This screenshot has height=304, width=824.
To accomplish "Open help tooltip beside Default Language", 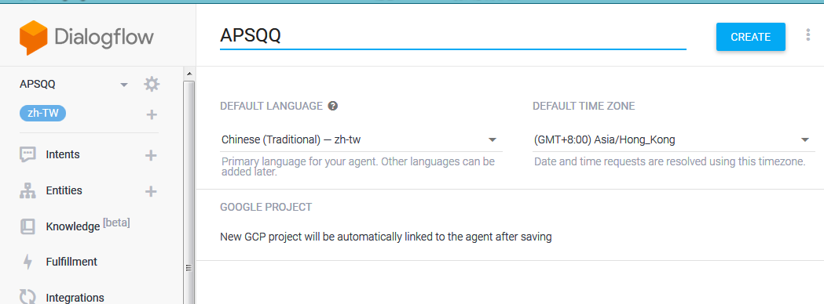I will [332, 106].
